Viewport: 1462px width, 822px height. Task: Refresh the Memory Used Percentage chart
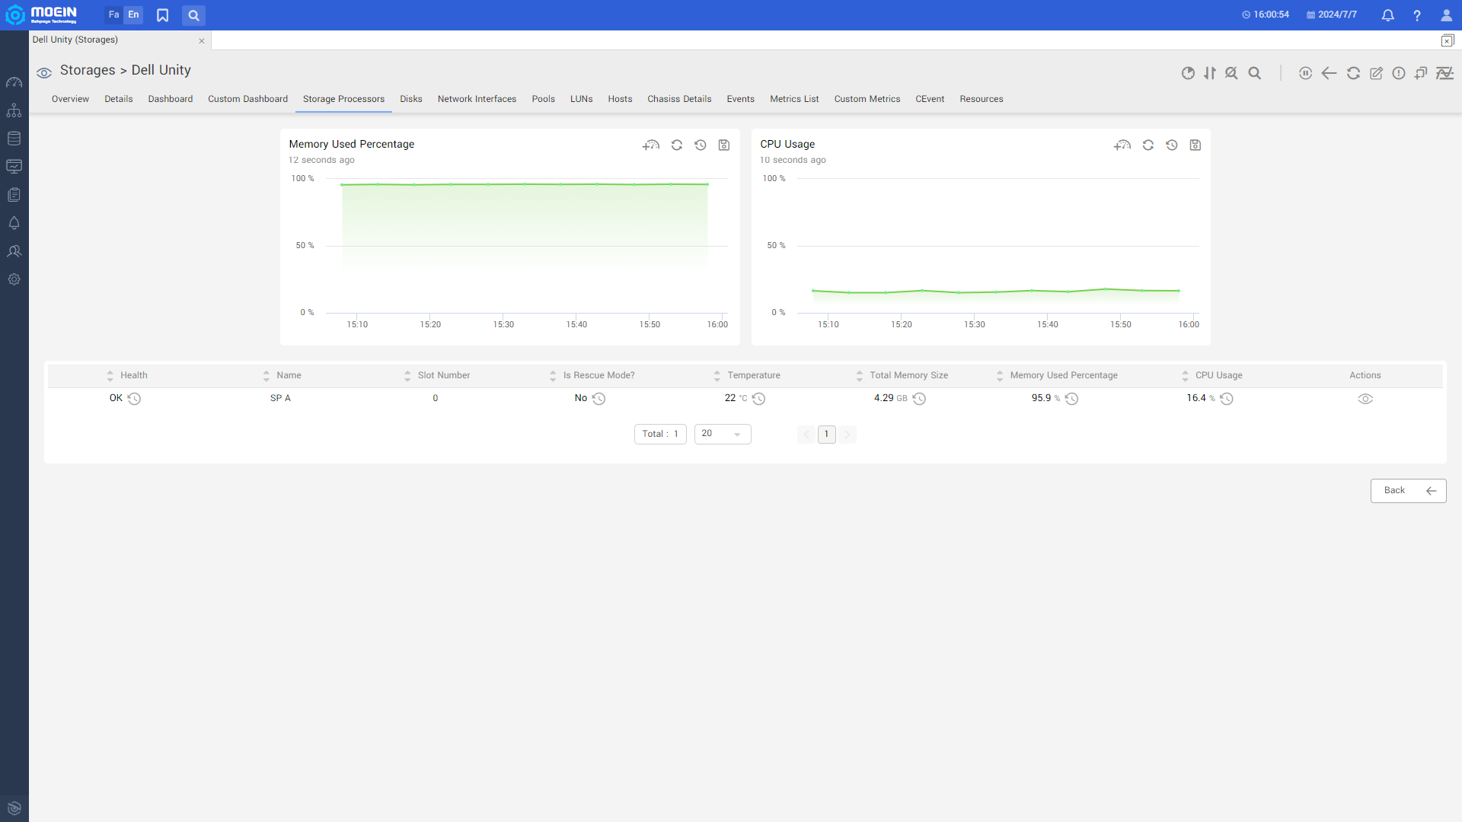[676, 145]
